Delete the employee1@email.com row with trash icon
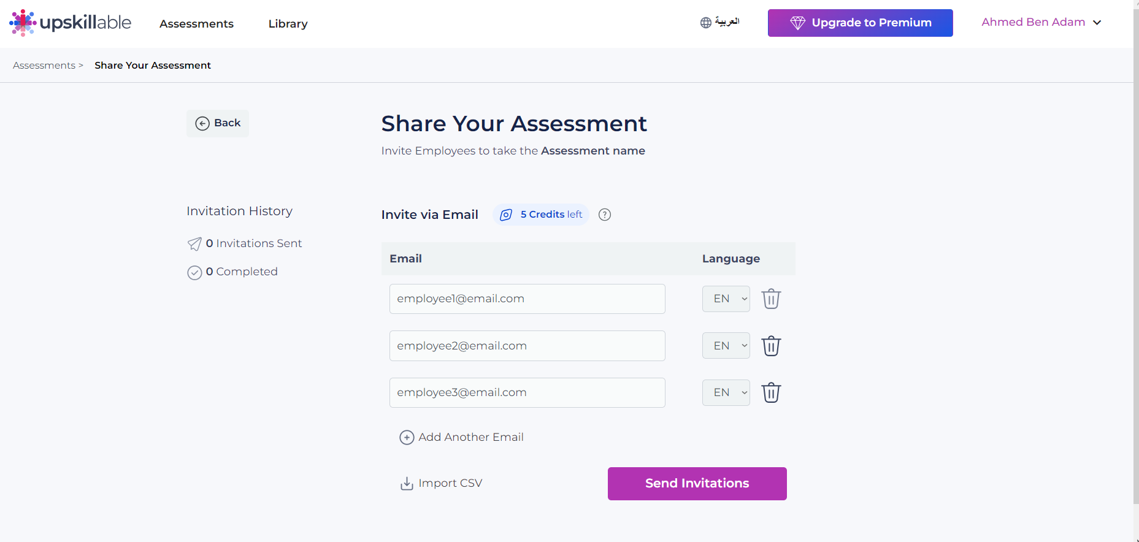This screenshot has height=542, width=1139. (x=771, y=299)
